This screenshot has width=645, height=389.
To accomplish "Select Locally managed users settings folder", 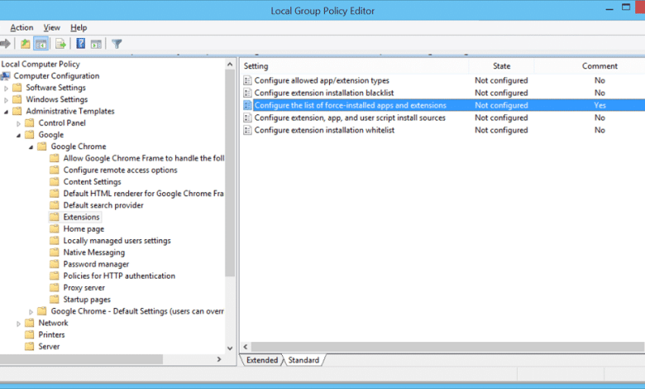I will (x=117, y=240).
